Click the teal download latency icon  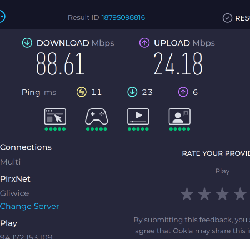click(132, 92)
